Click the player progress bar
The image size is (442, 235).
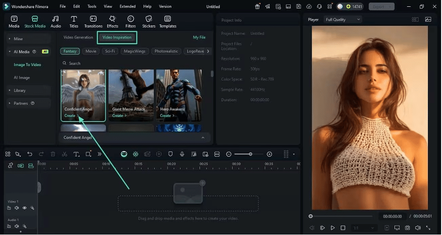342,216
